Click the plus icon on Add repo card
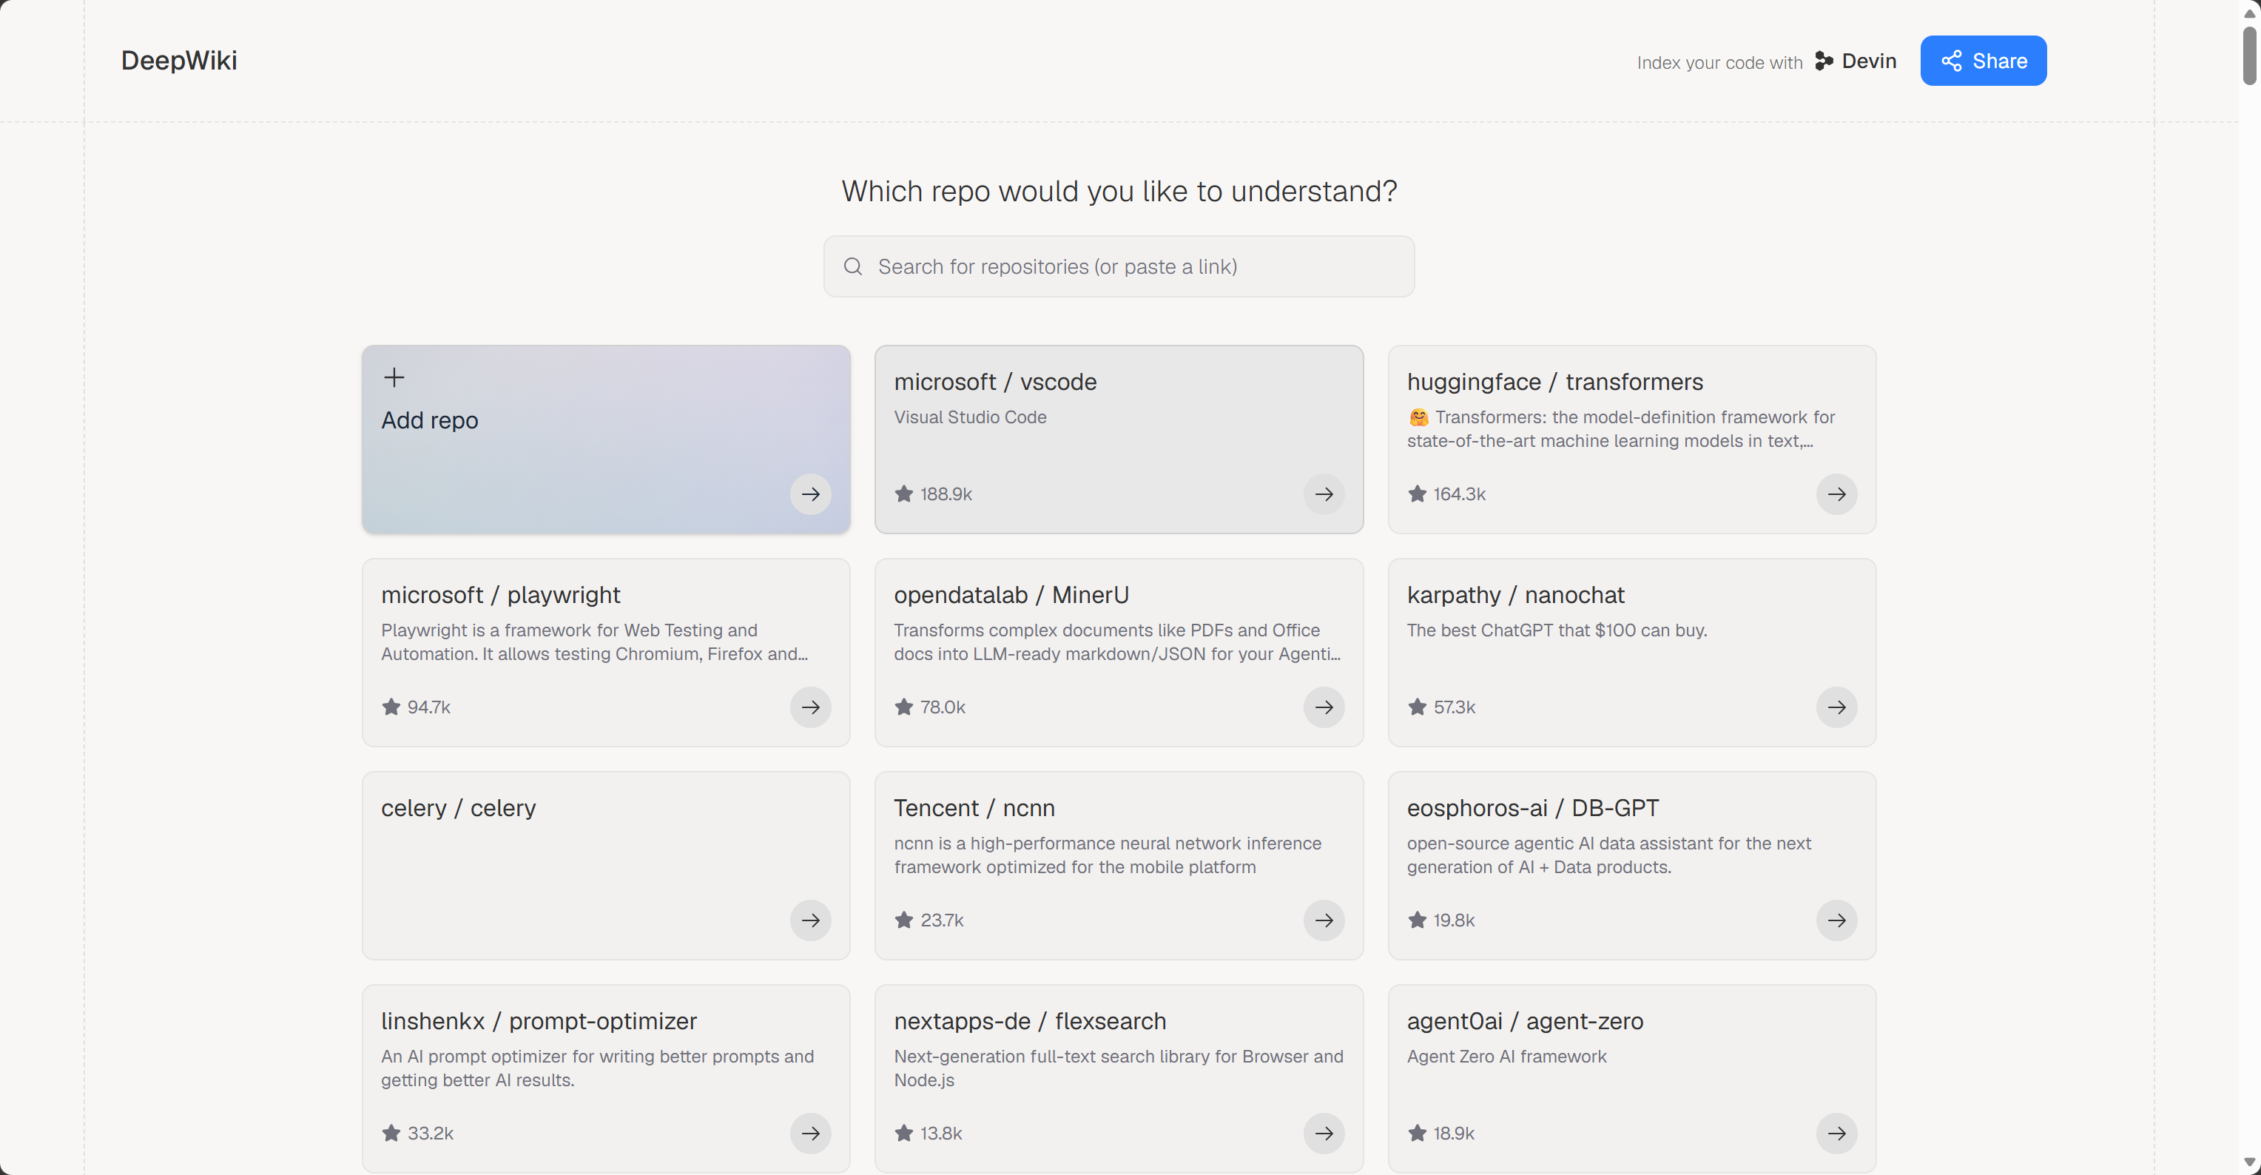Screen dimensions: 2261x1175 coord(394,377)
